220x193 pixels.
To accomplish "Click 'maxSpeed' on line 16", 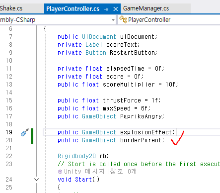I will click(x=117, y=108).
